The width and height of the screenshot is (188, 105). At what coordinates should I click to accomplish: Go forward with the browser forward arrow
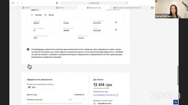tap(22, 3)
